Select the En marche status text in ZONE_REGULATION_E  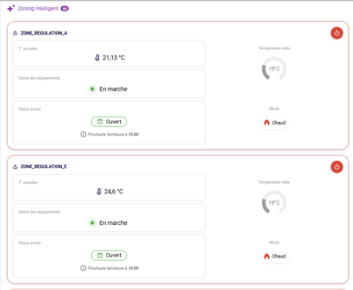[113, 223]
